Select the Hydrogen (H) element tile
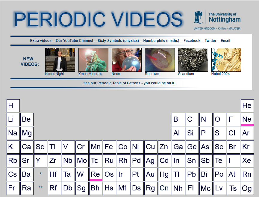The image size is (259, 197). coord(13,106)
